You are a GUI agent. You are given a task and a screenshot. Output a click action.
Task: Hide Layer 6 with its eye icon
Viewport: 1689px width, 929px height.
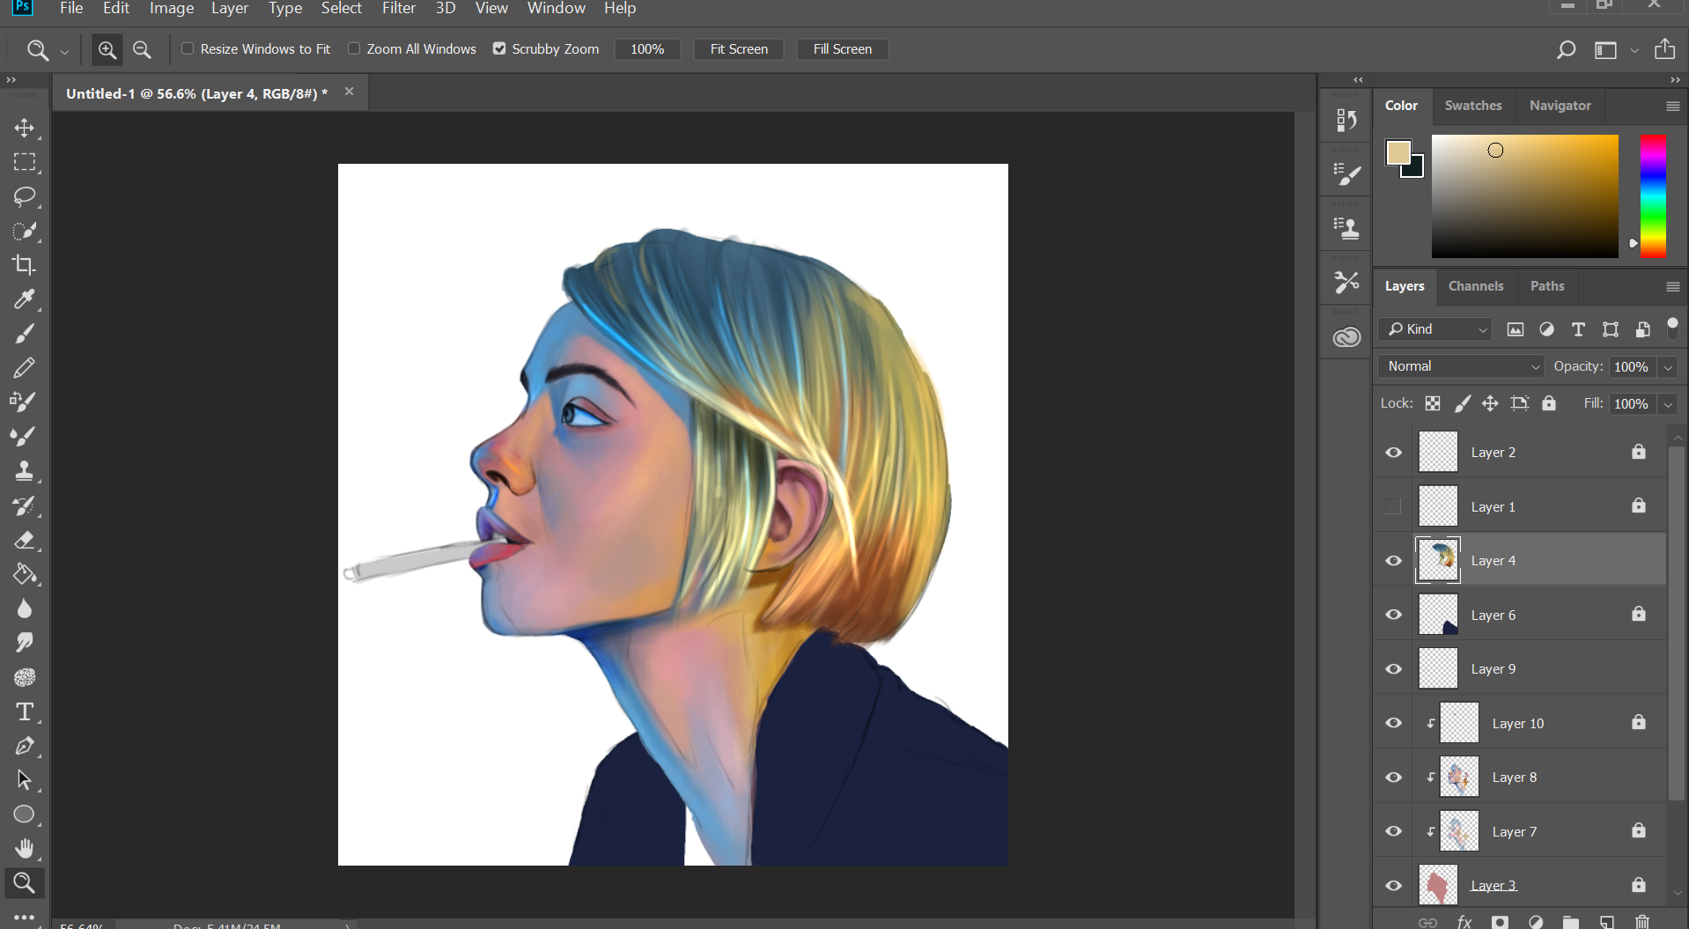point(1393,615)
